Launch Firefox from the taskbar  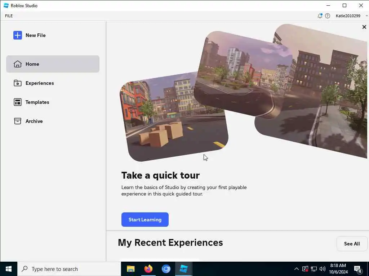148,269
